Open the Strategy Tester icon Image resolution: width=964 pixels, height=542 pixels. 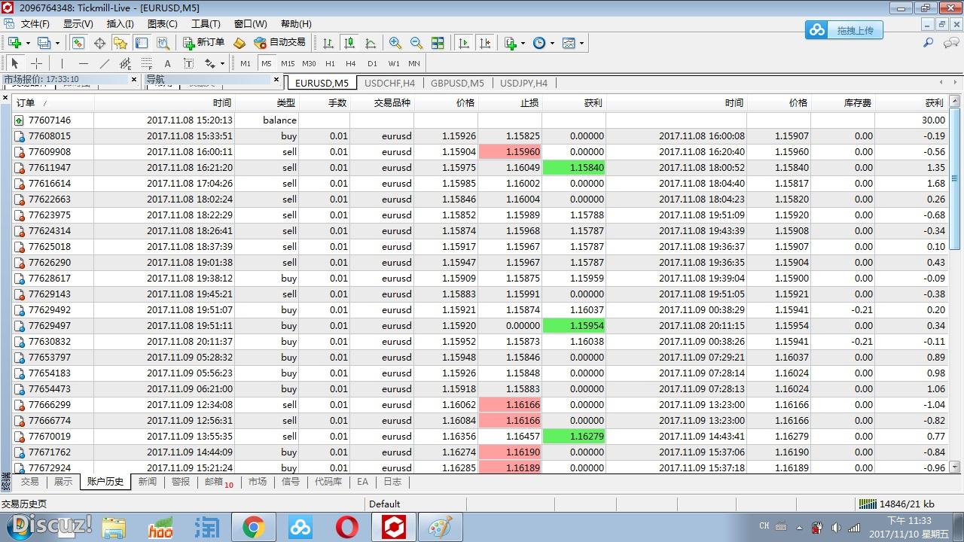coord(163,43)
